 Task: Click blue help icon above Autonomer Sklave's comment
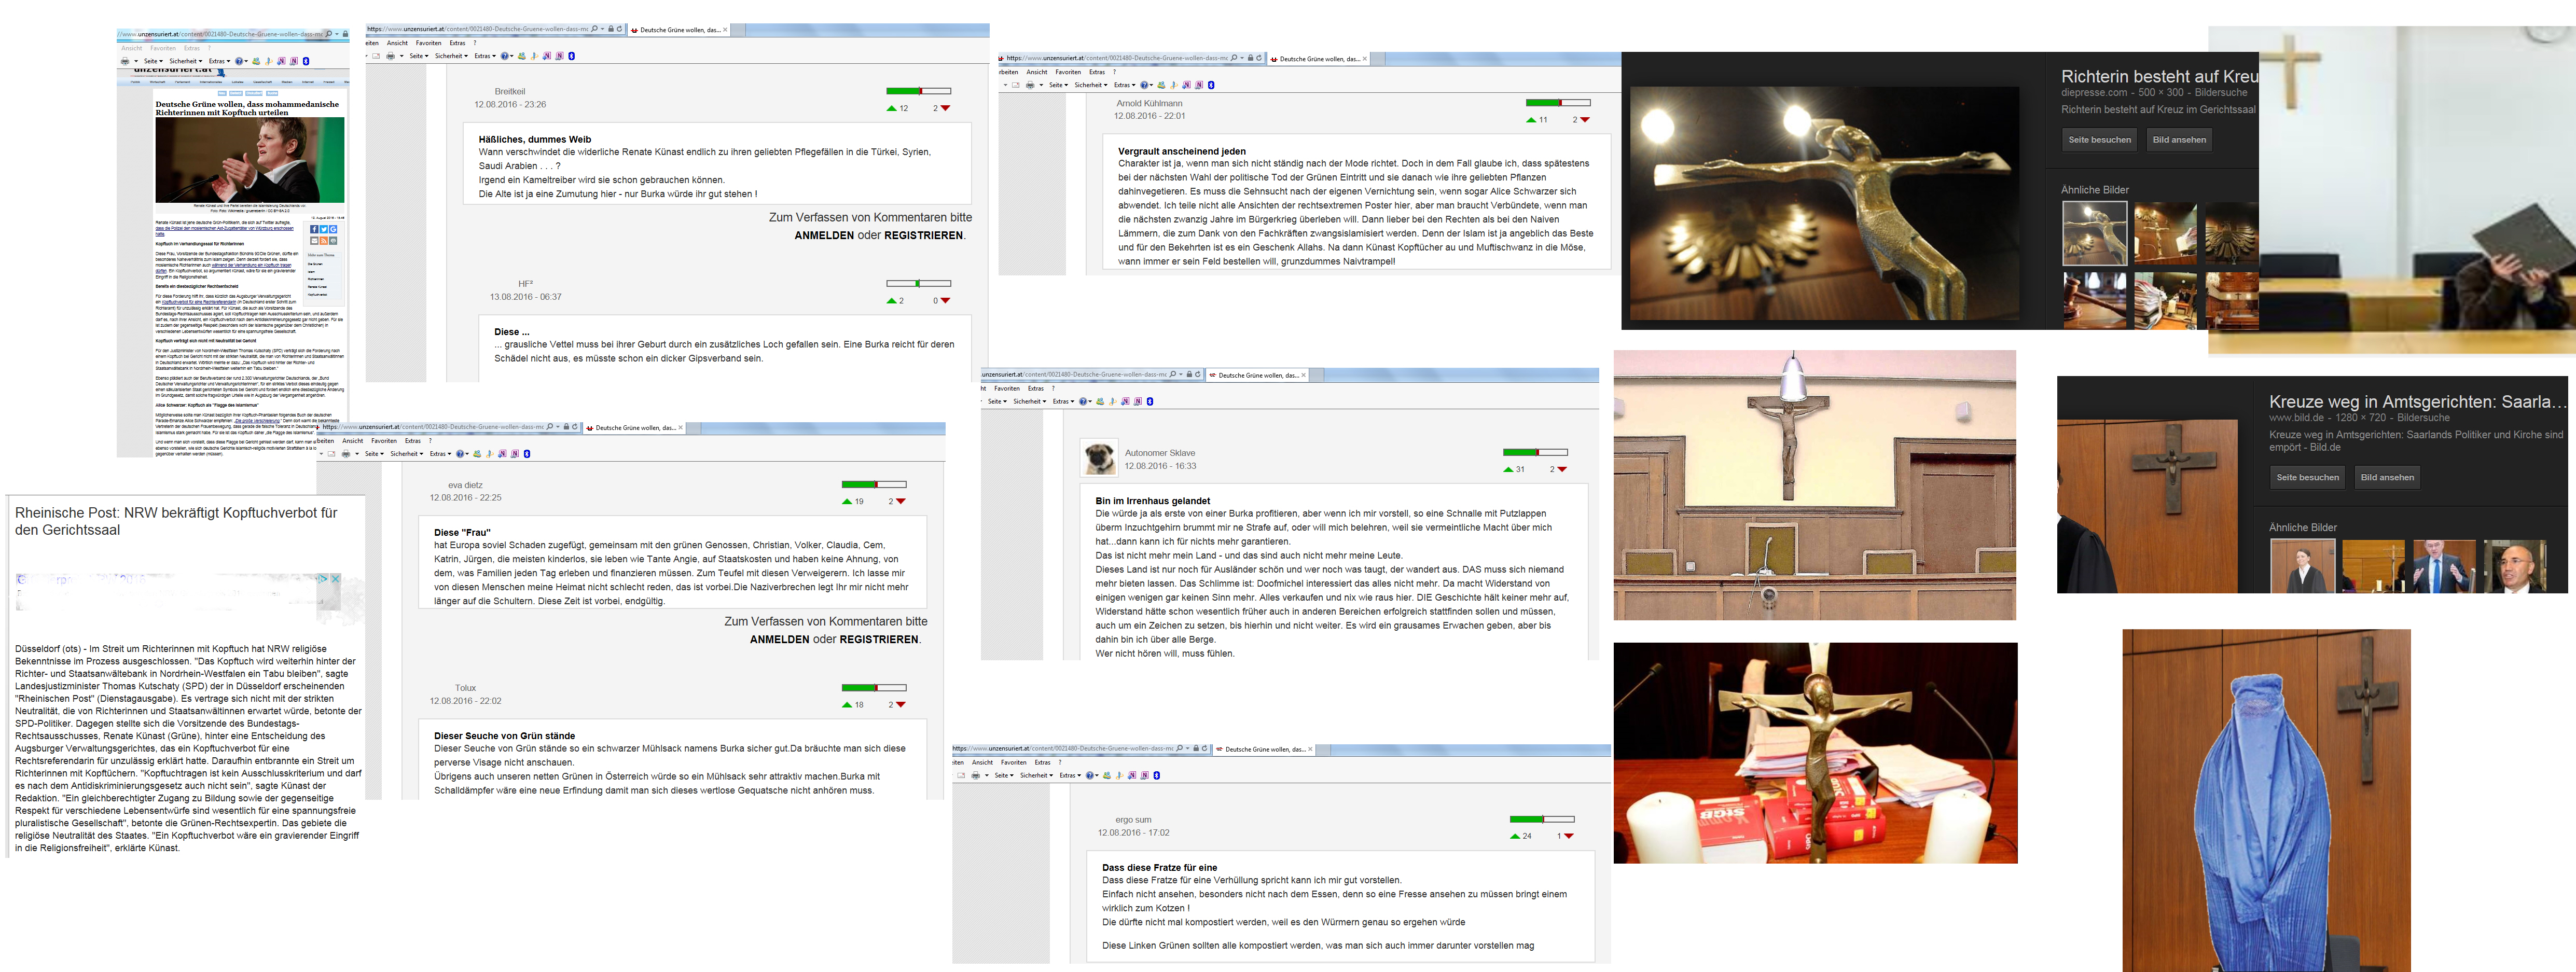(1083, 401)
